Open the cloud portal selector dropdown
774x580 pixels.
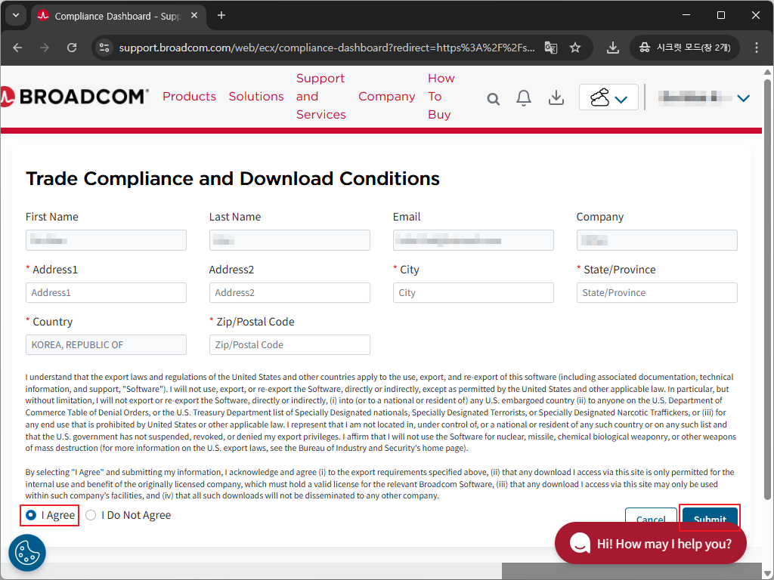tap(608, 97)
